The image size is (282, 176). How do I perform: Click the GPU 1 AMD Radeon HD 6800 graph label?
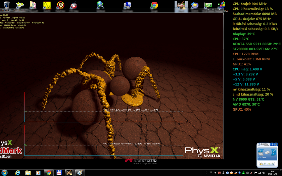point(132,144)
